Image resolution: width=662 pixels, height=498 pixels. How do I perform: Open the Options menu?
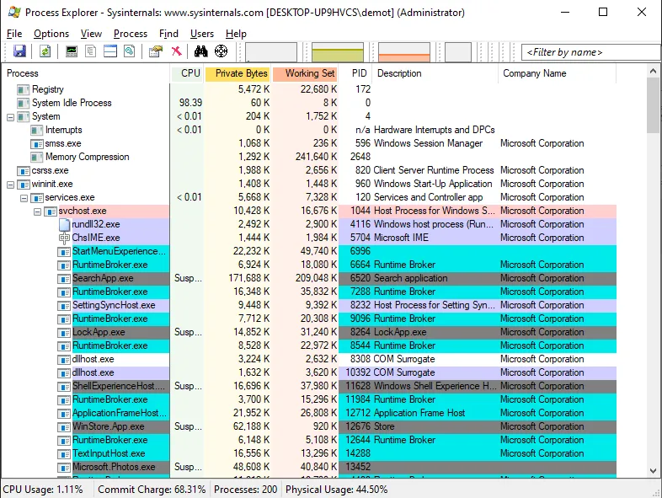(51, 34)
